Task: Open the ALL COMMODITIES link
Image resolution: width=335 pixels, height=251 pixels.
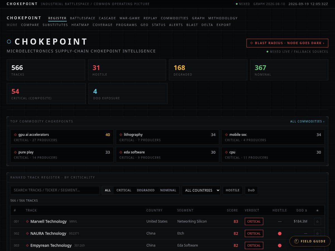Action: pyautogui.click(x=307, y=121)
